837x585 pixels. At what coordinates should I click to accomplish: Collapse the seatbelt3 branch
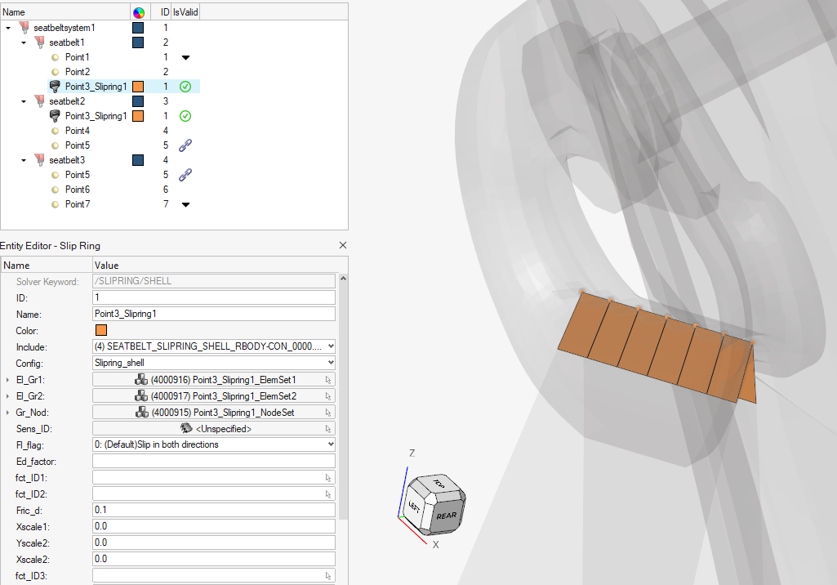click(x=24, y=160)
